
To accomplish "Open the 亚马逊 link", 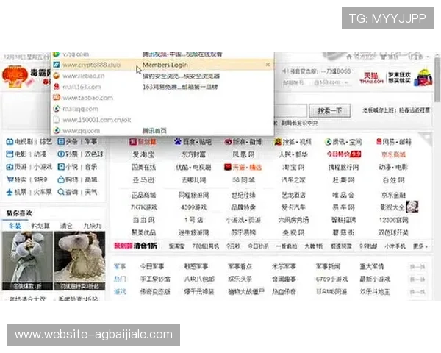I will point(143,179).
